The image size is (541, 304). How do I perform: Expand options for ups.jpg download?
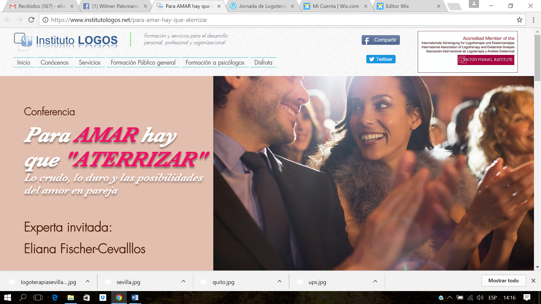coord(375,281)
